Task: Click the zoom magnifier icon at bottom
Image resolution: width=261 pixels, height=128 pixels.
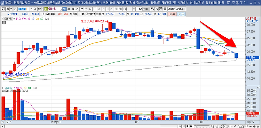Action: point(247,126)
